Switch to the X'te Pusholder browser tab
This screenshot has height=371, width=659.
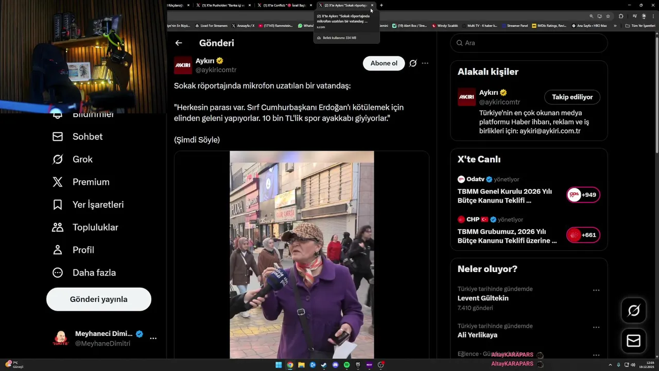point(223,5)
